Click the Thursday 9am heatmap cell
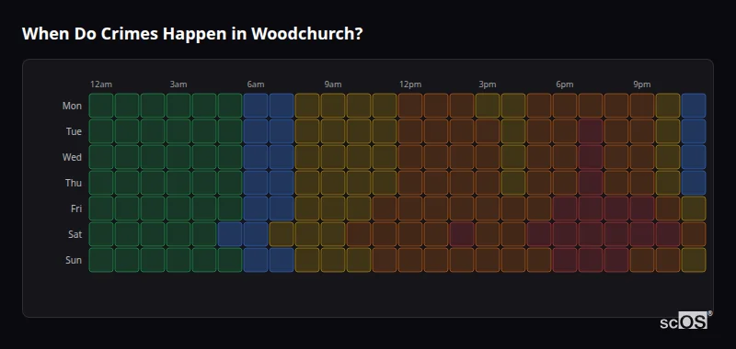 (x=333, y=183)
